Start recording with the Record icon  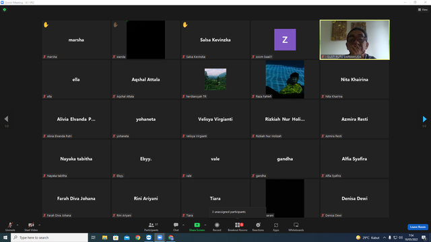(x=217, y=225)
